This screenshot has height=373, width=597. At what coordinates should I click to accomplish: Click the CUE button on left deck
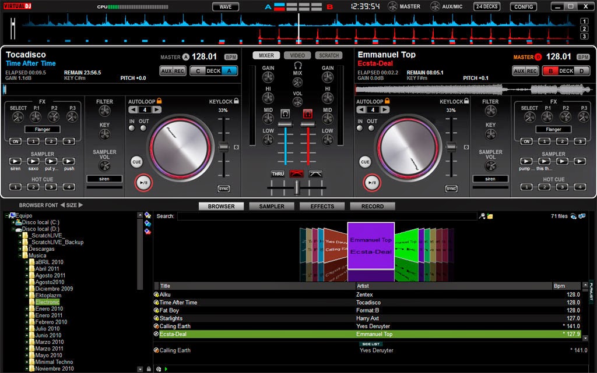point(136,162)
